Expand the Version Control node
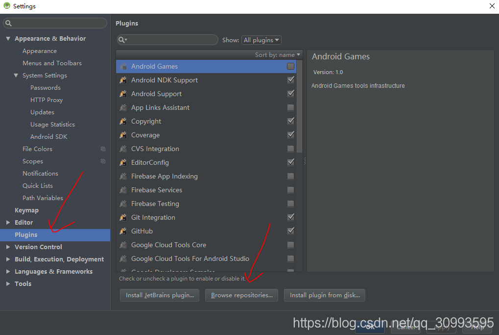This screenshot has width=499, height=335. (x=8, y=247)
